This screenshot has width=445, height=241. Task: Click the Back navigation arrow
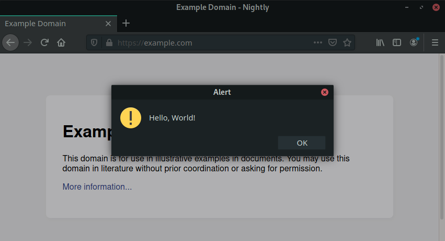tap(10, 42)
